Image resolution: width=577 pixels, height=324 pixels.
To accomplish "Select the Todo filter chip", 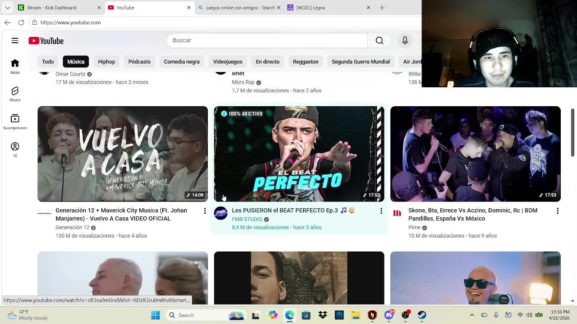I will pos(48,62).
